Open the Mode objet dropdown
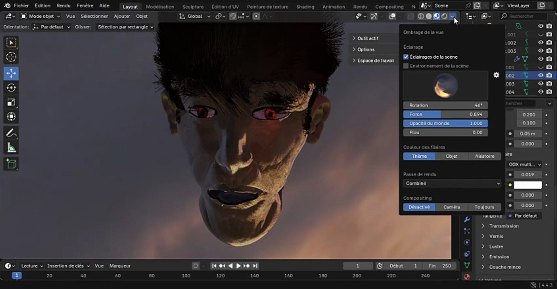 click(40, 16)
